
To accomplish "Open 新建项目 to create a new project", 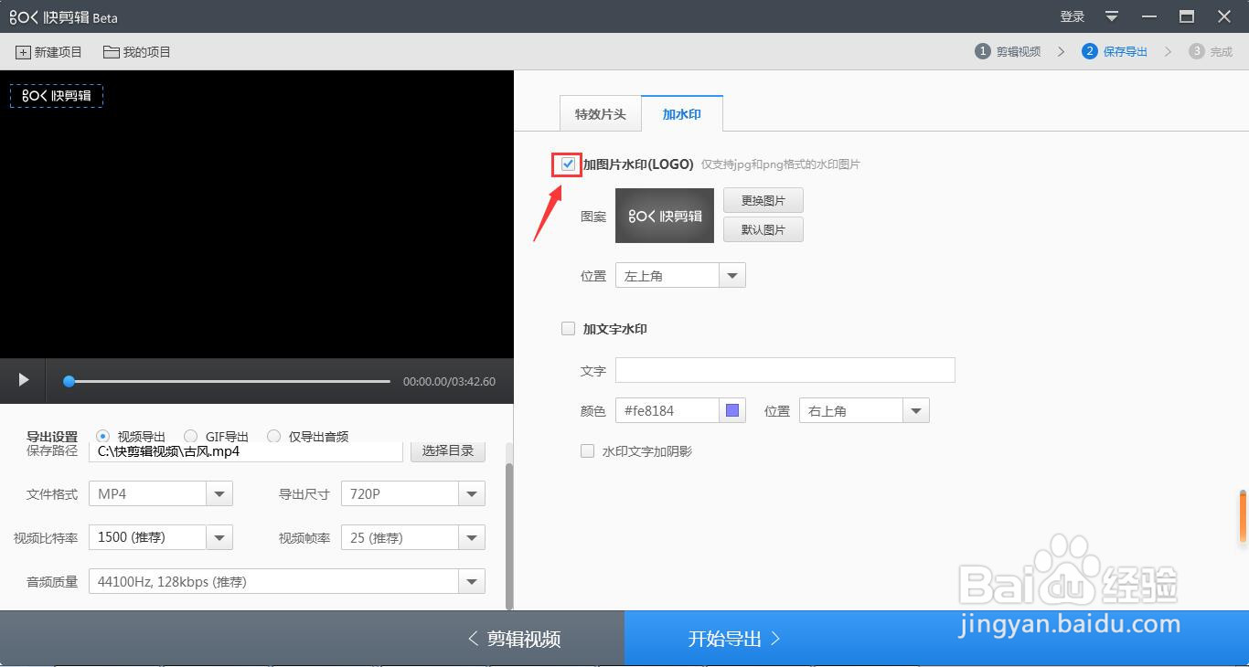I will [48, 52].
